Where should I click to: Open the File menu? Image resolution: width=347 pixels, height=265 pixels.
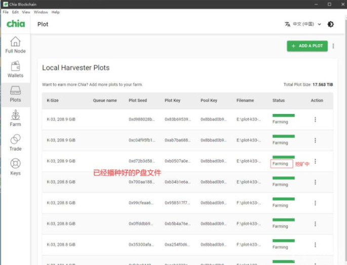6,12
